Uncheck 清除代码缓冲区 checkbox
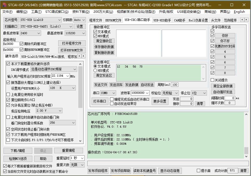The width and height of the screenshot is (251, 176). (x=21, y=44)
